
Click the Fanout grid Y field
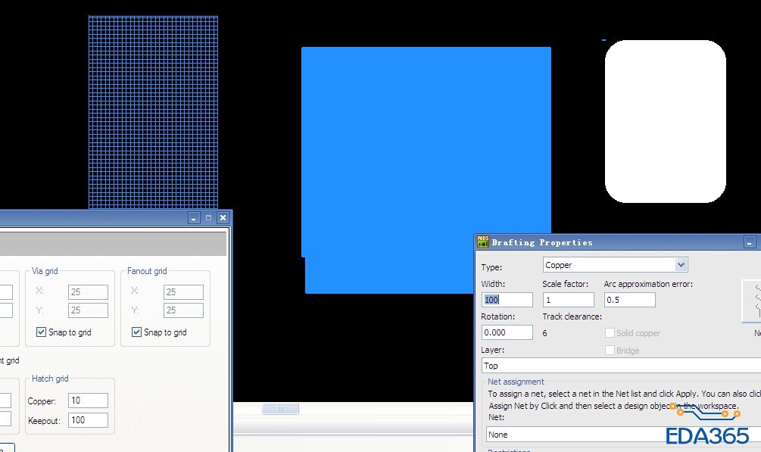(183, 310)
